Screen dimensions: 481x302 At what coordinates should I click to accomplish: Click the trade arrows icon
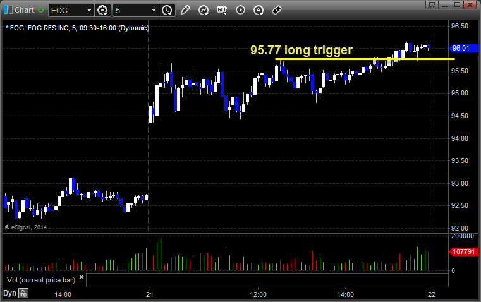[x=277, y=10]
